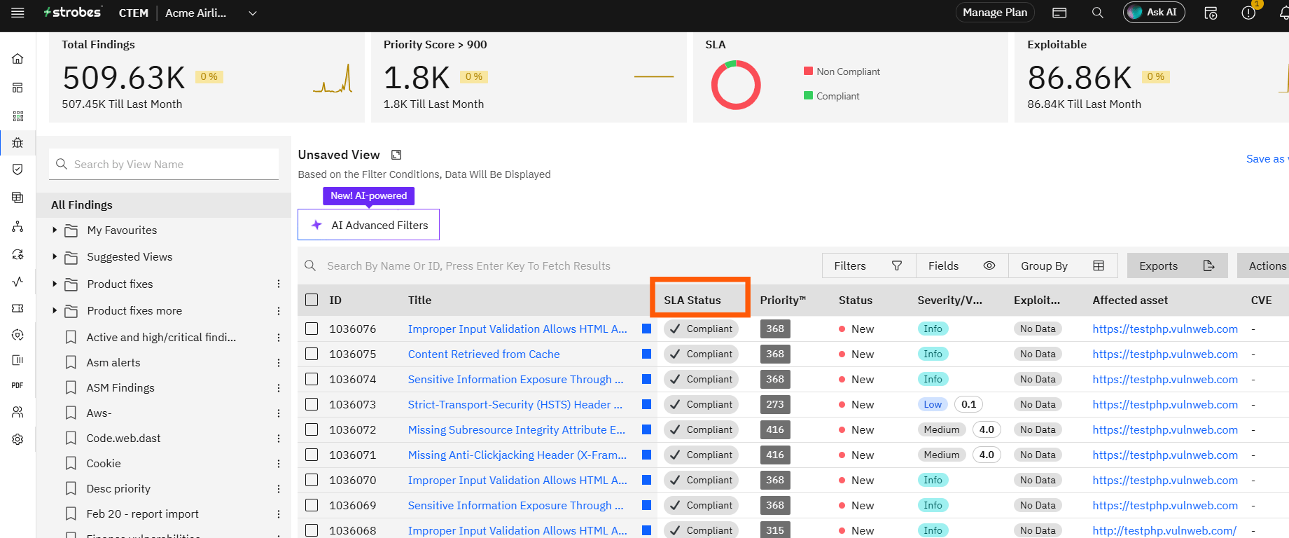Open the Group By dropdown
This screenshot has height=538, width=1289.
(x=1062, y=265)
